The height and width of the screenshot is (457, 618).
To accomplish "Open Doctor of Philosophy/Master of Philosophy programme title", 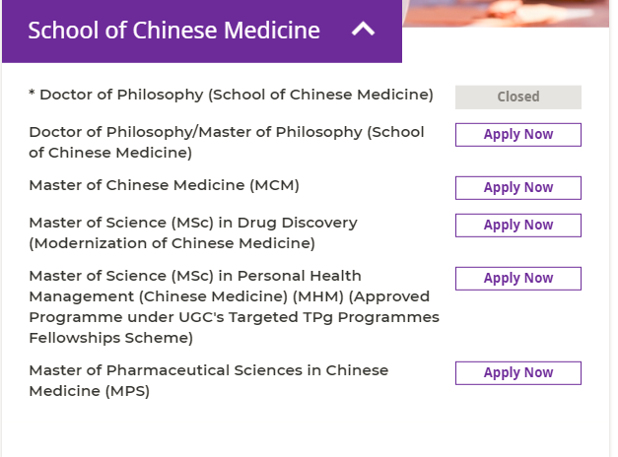I will click(x=227, y=142).
